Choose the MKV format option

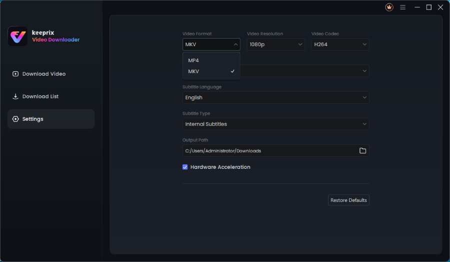tap(194, 72)
